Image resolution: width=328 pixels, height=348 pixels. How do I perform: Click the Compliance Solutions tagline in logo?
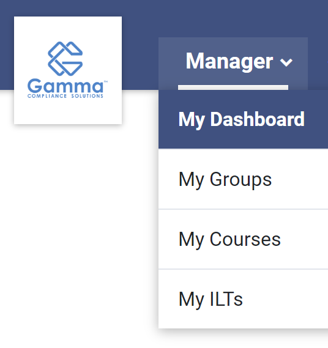tap(65, 96)
